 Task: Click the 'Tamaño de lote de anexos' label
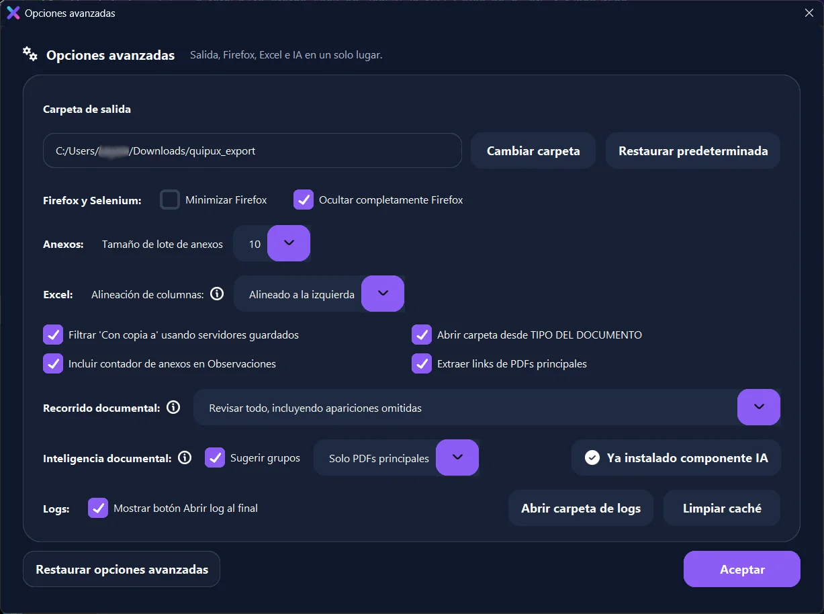(x=163, y=244)
